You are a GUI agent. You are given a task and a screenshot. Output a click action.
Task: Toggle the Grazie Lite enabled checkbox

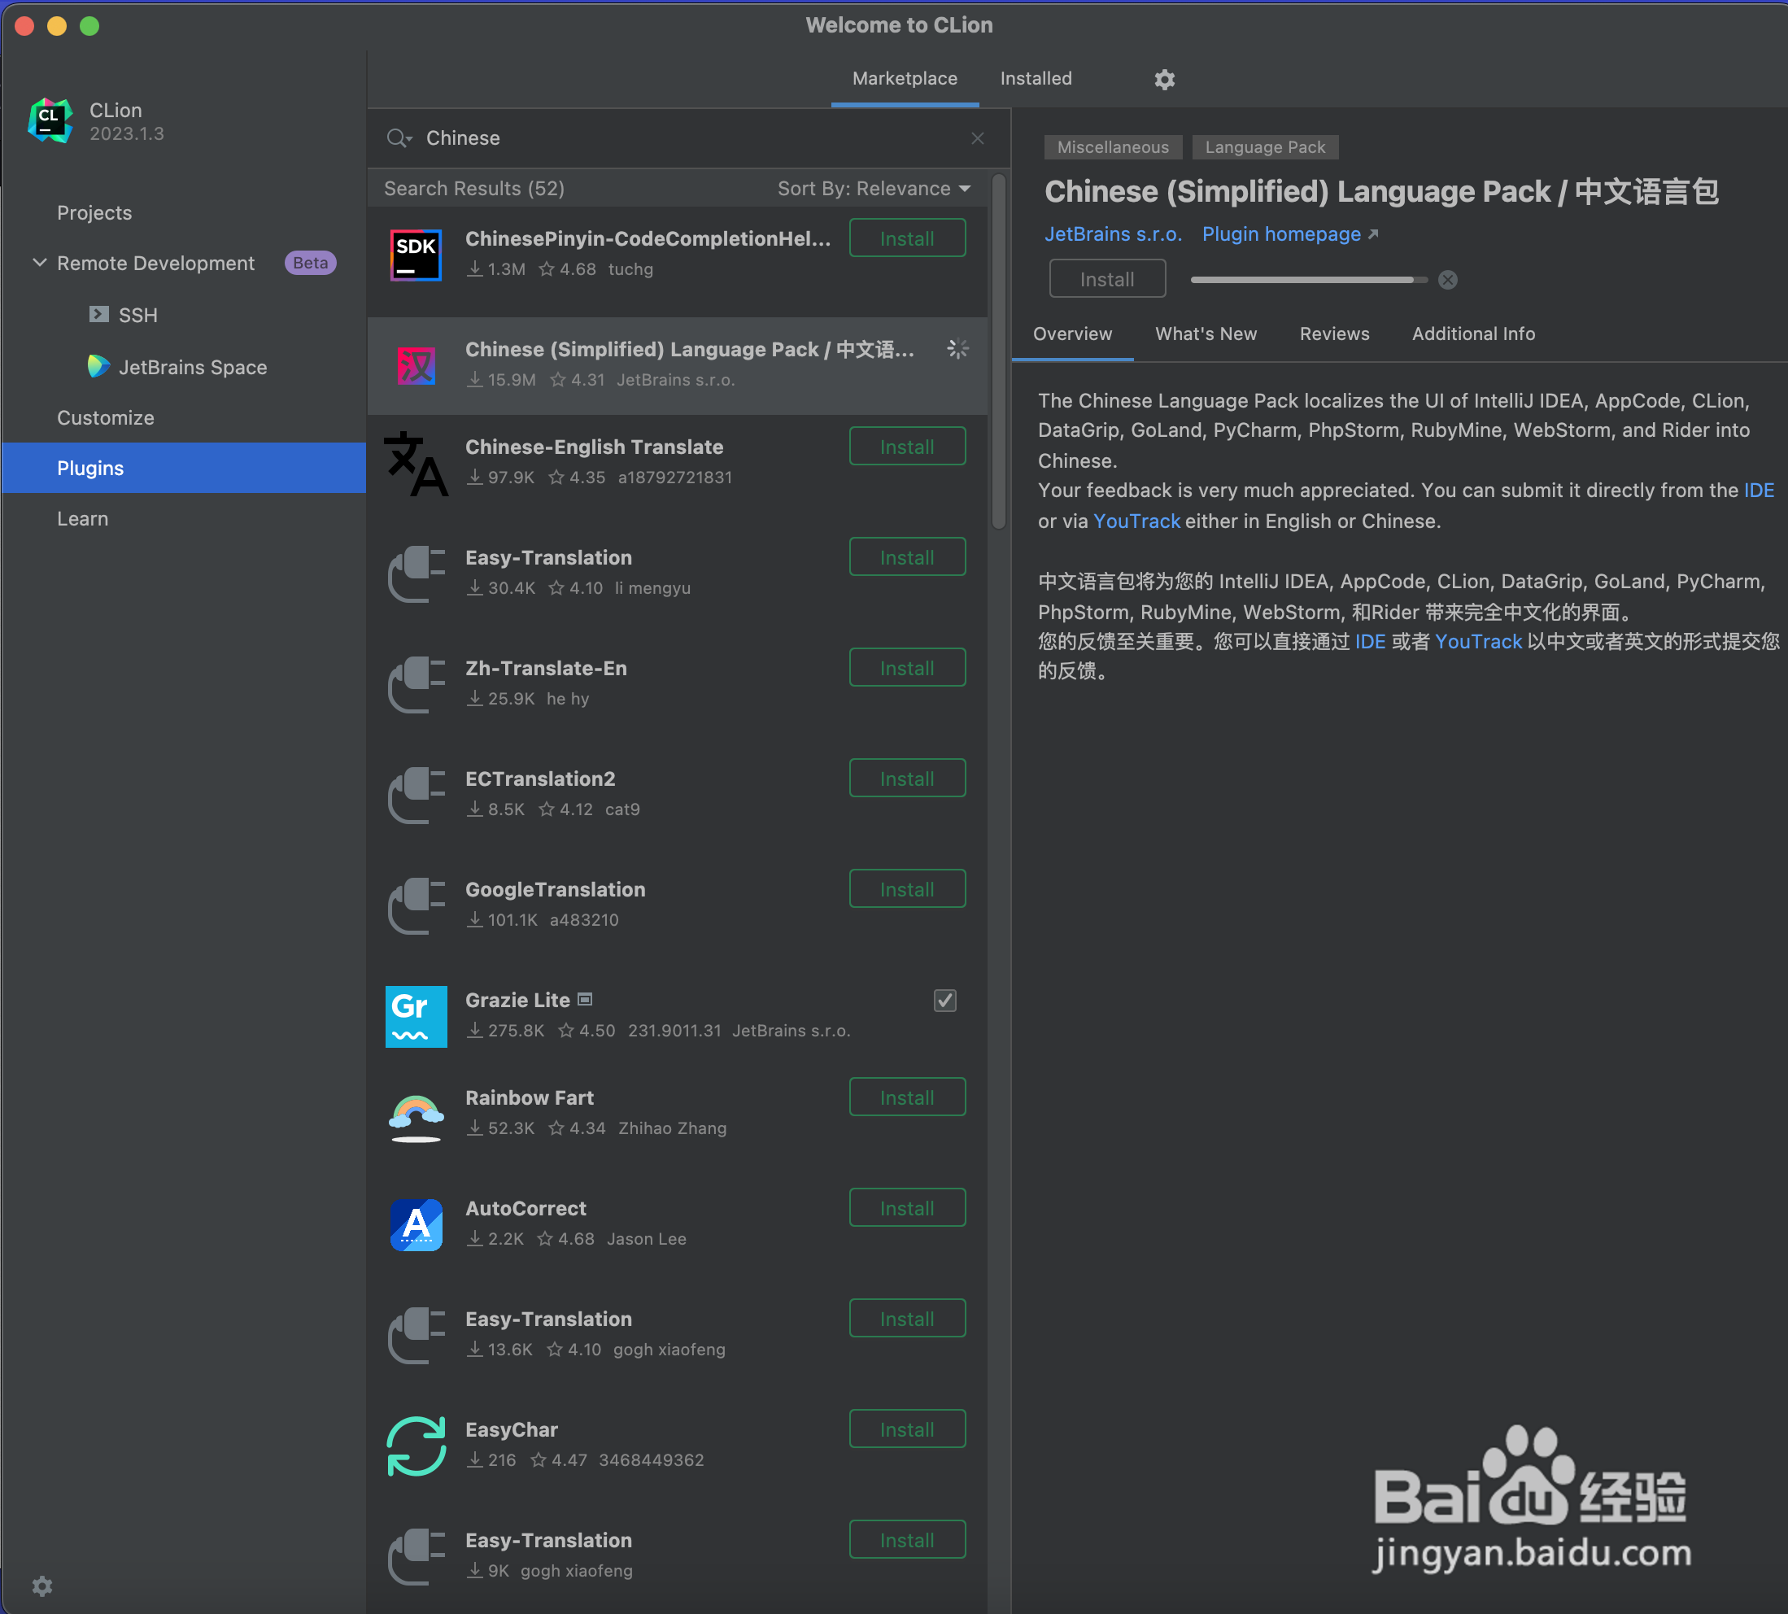pyautogui.click(x=945, y=1001)
